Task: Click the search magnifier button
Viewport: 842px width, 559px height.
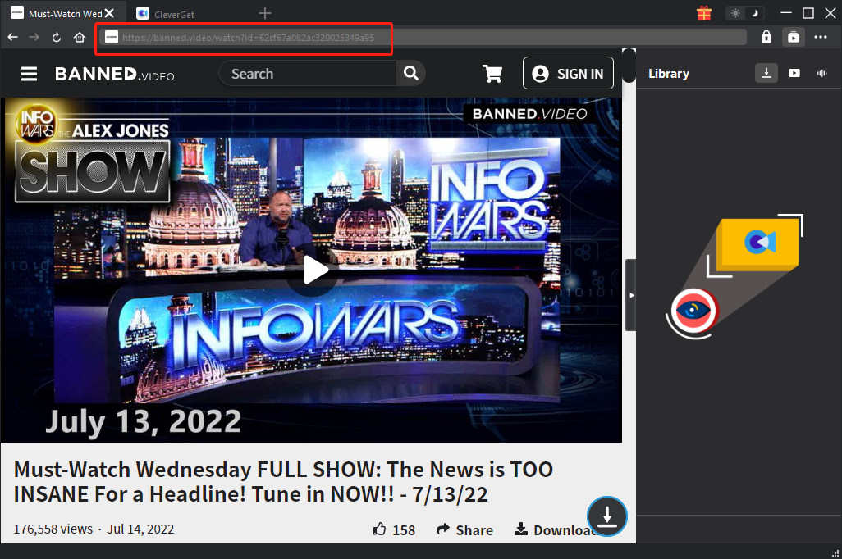Action: 410,74
